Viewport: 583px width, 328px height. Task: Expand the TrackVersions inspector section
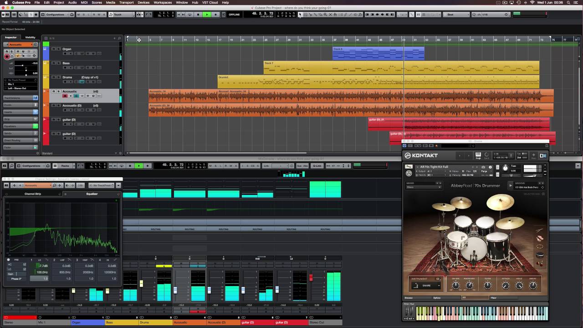click(x=20, y=98)
